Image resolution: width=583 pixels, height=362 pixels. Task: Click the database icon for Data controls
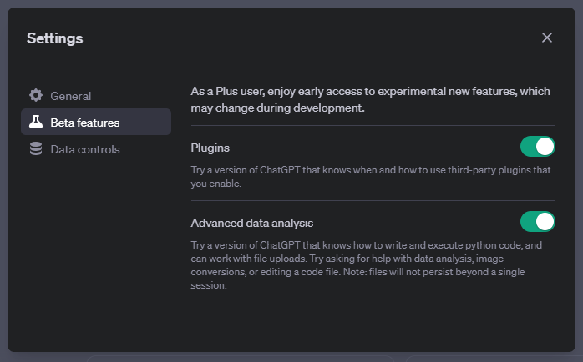[x=36, y=149]
